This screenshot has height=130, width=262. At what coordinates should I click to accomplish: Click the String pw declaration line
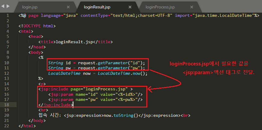pyautogui.click(x=96, y=68)
